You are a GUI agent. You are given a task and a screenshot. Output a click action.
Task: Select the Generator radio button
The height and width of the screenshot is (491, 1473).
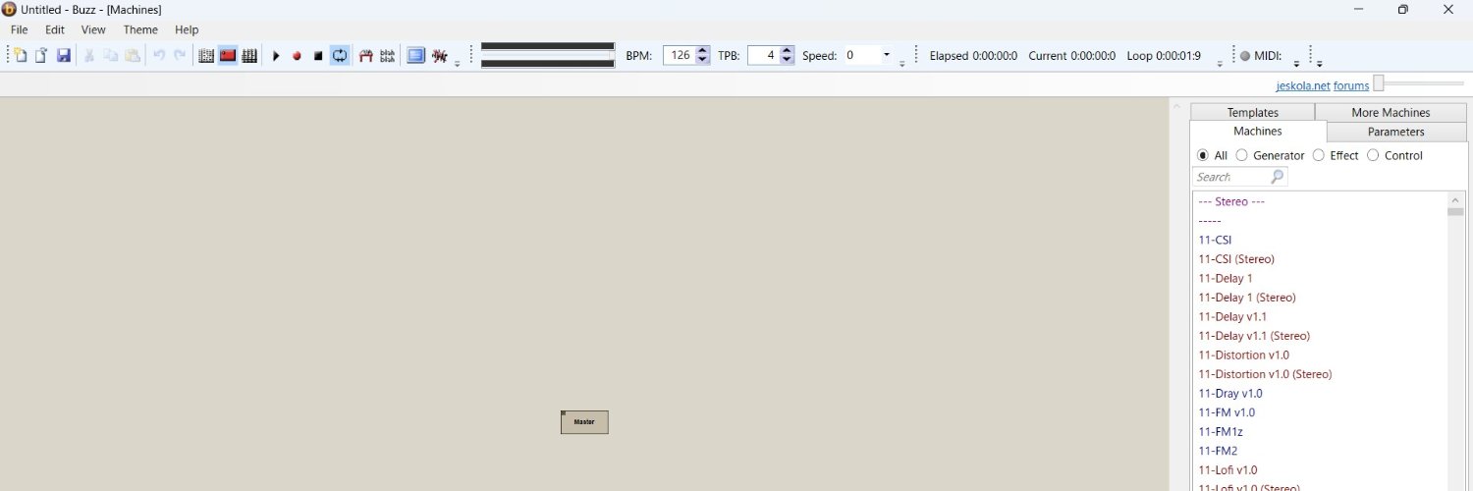(1242, 155)
